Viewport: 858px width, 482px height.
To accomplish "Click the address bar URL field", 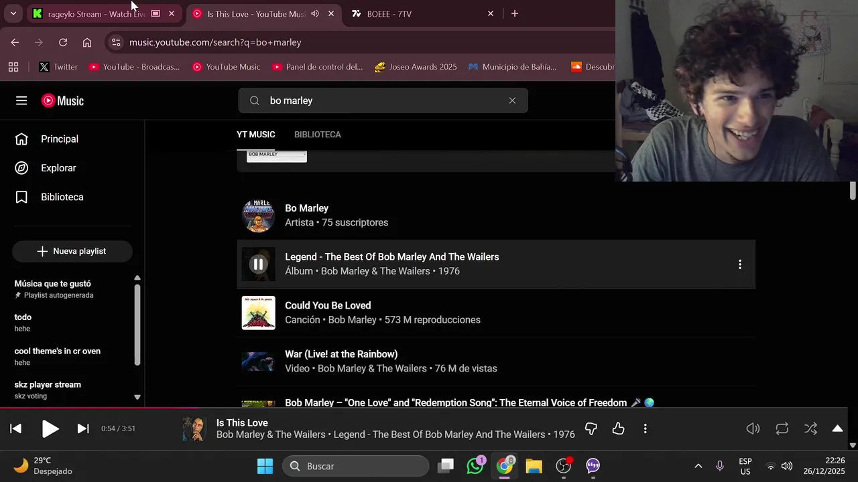I will click(x=362, y=42).
